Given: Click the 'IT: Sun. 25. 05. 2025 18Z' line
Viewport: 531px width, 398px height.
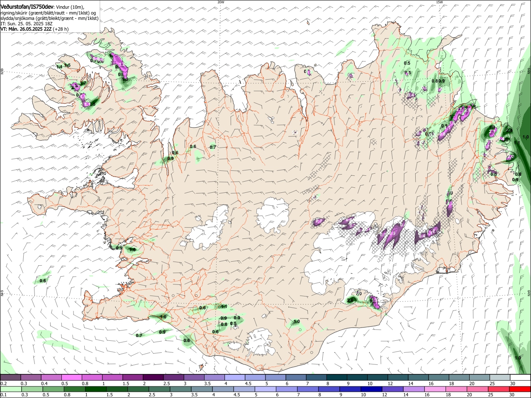Looking at the screenshot, I should click(26, 24).
